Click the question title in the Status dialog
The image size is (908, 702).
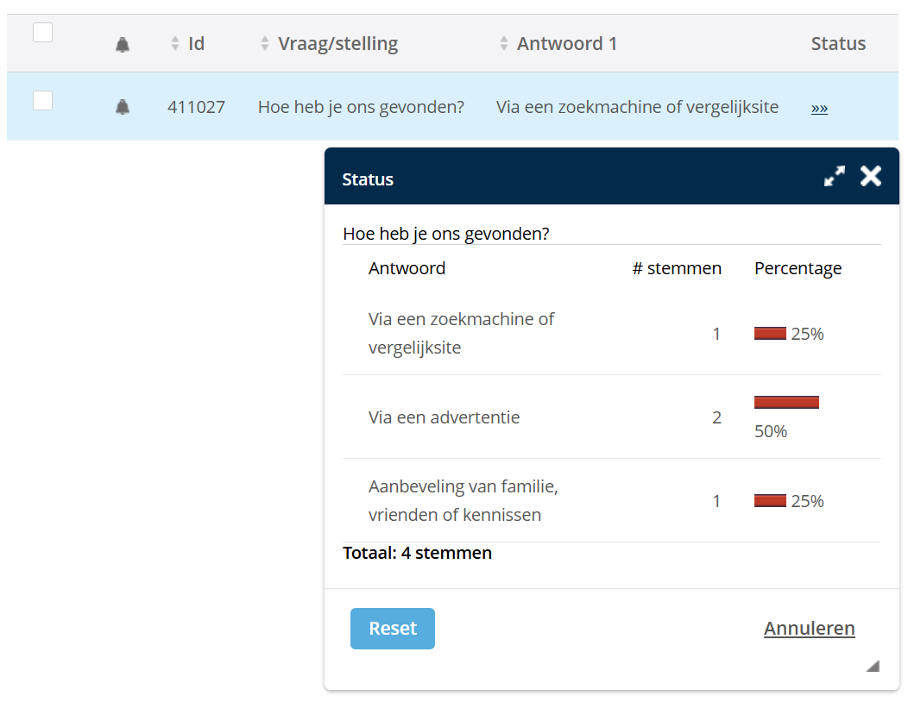click(446, 233)
